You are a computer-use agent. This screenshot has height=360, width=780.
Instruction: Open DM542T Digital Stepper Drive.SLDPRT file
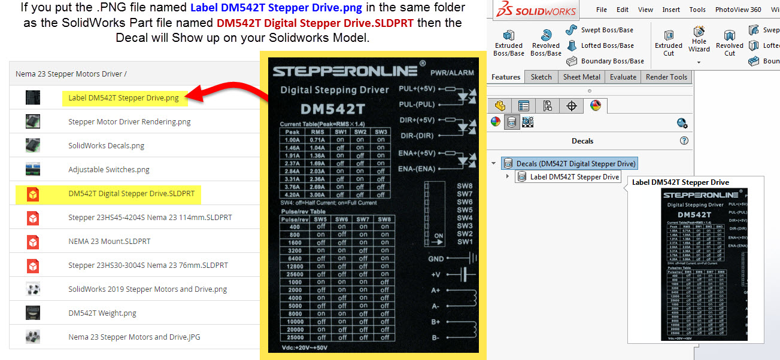tap(131, 194)
